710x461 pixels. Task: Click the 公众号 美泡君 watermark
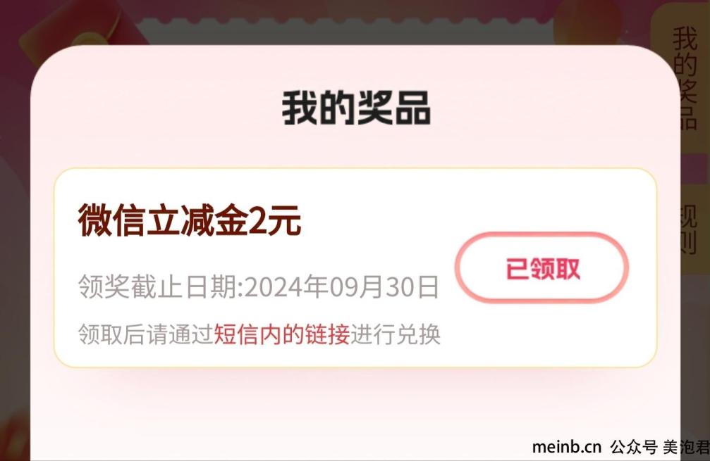coord(660,447)
